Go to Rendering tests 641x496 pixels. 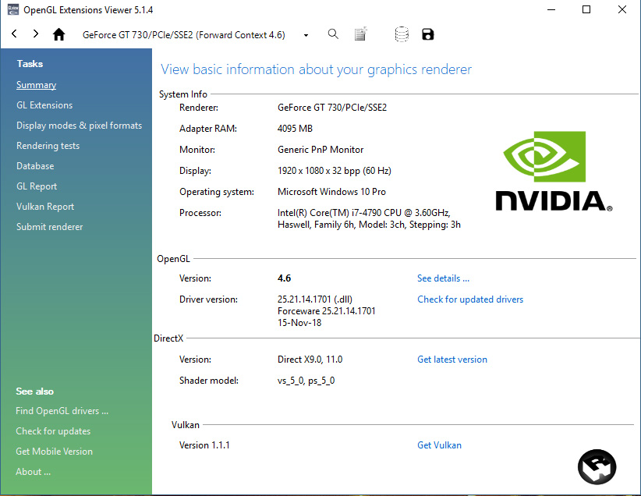[x=48, y=146]
